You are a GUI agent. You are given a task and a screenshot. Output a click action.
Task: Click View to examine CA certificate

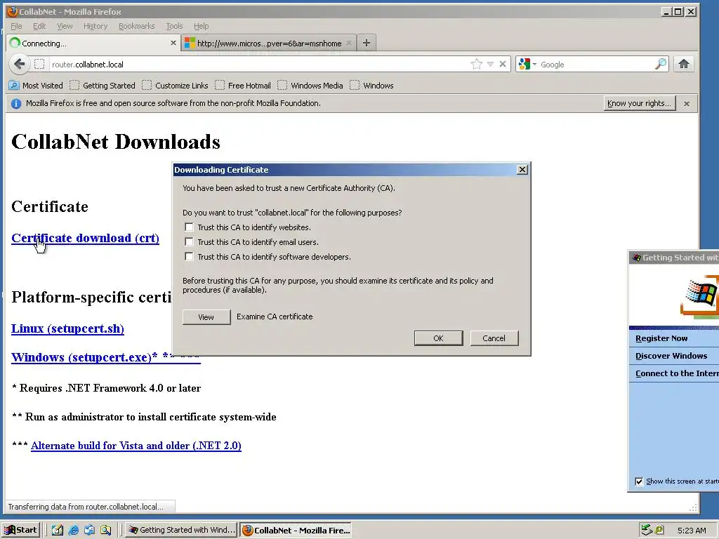(206, 317)
